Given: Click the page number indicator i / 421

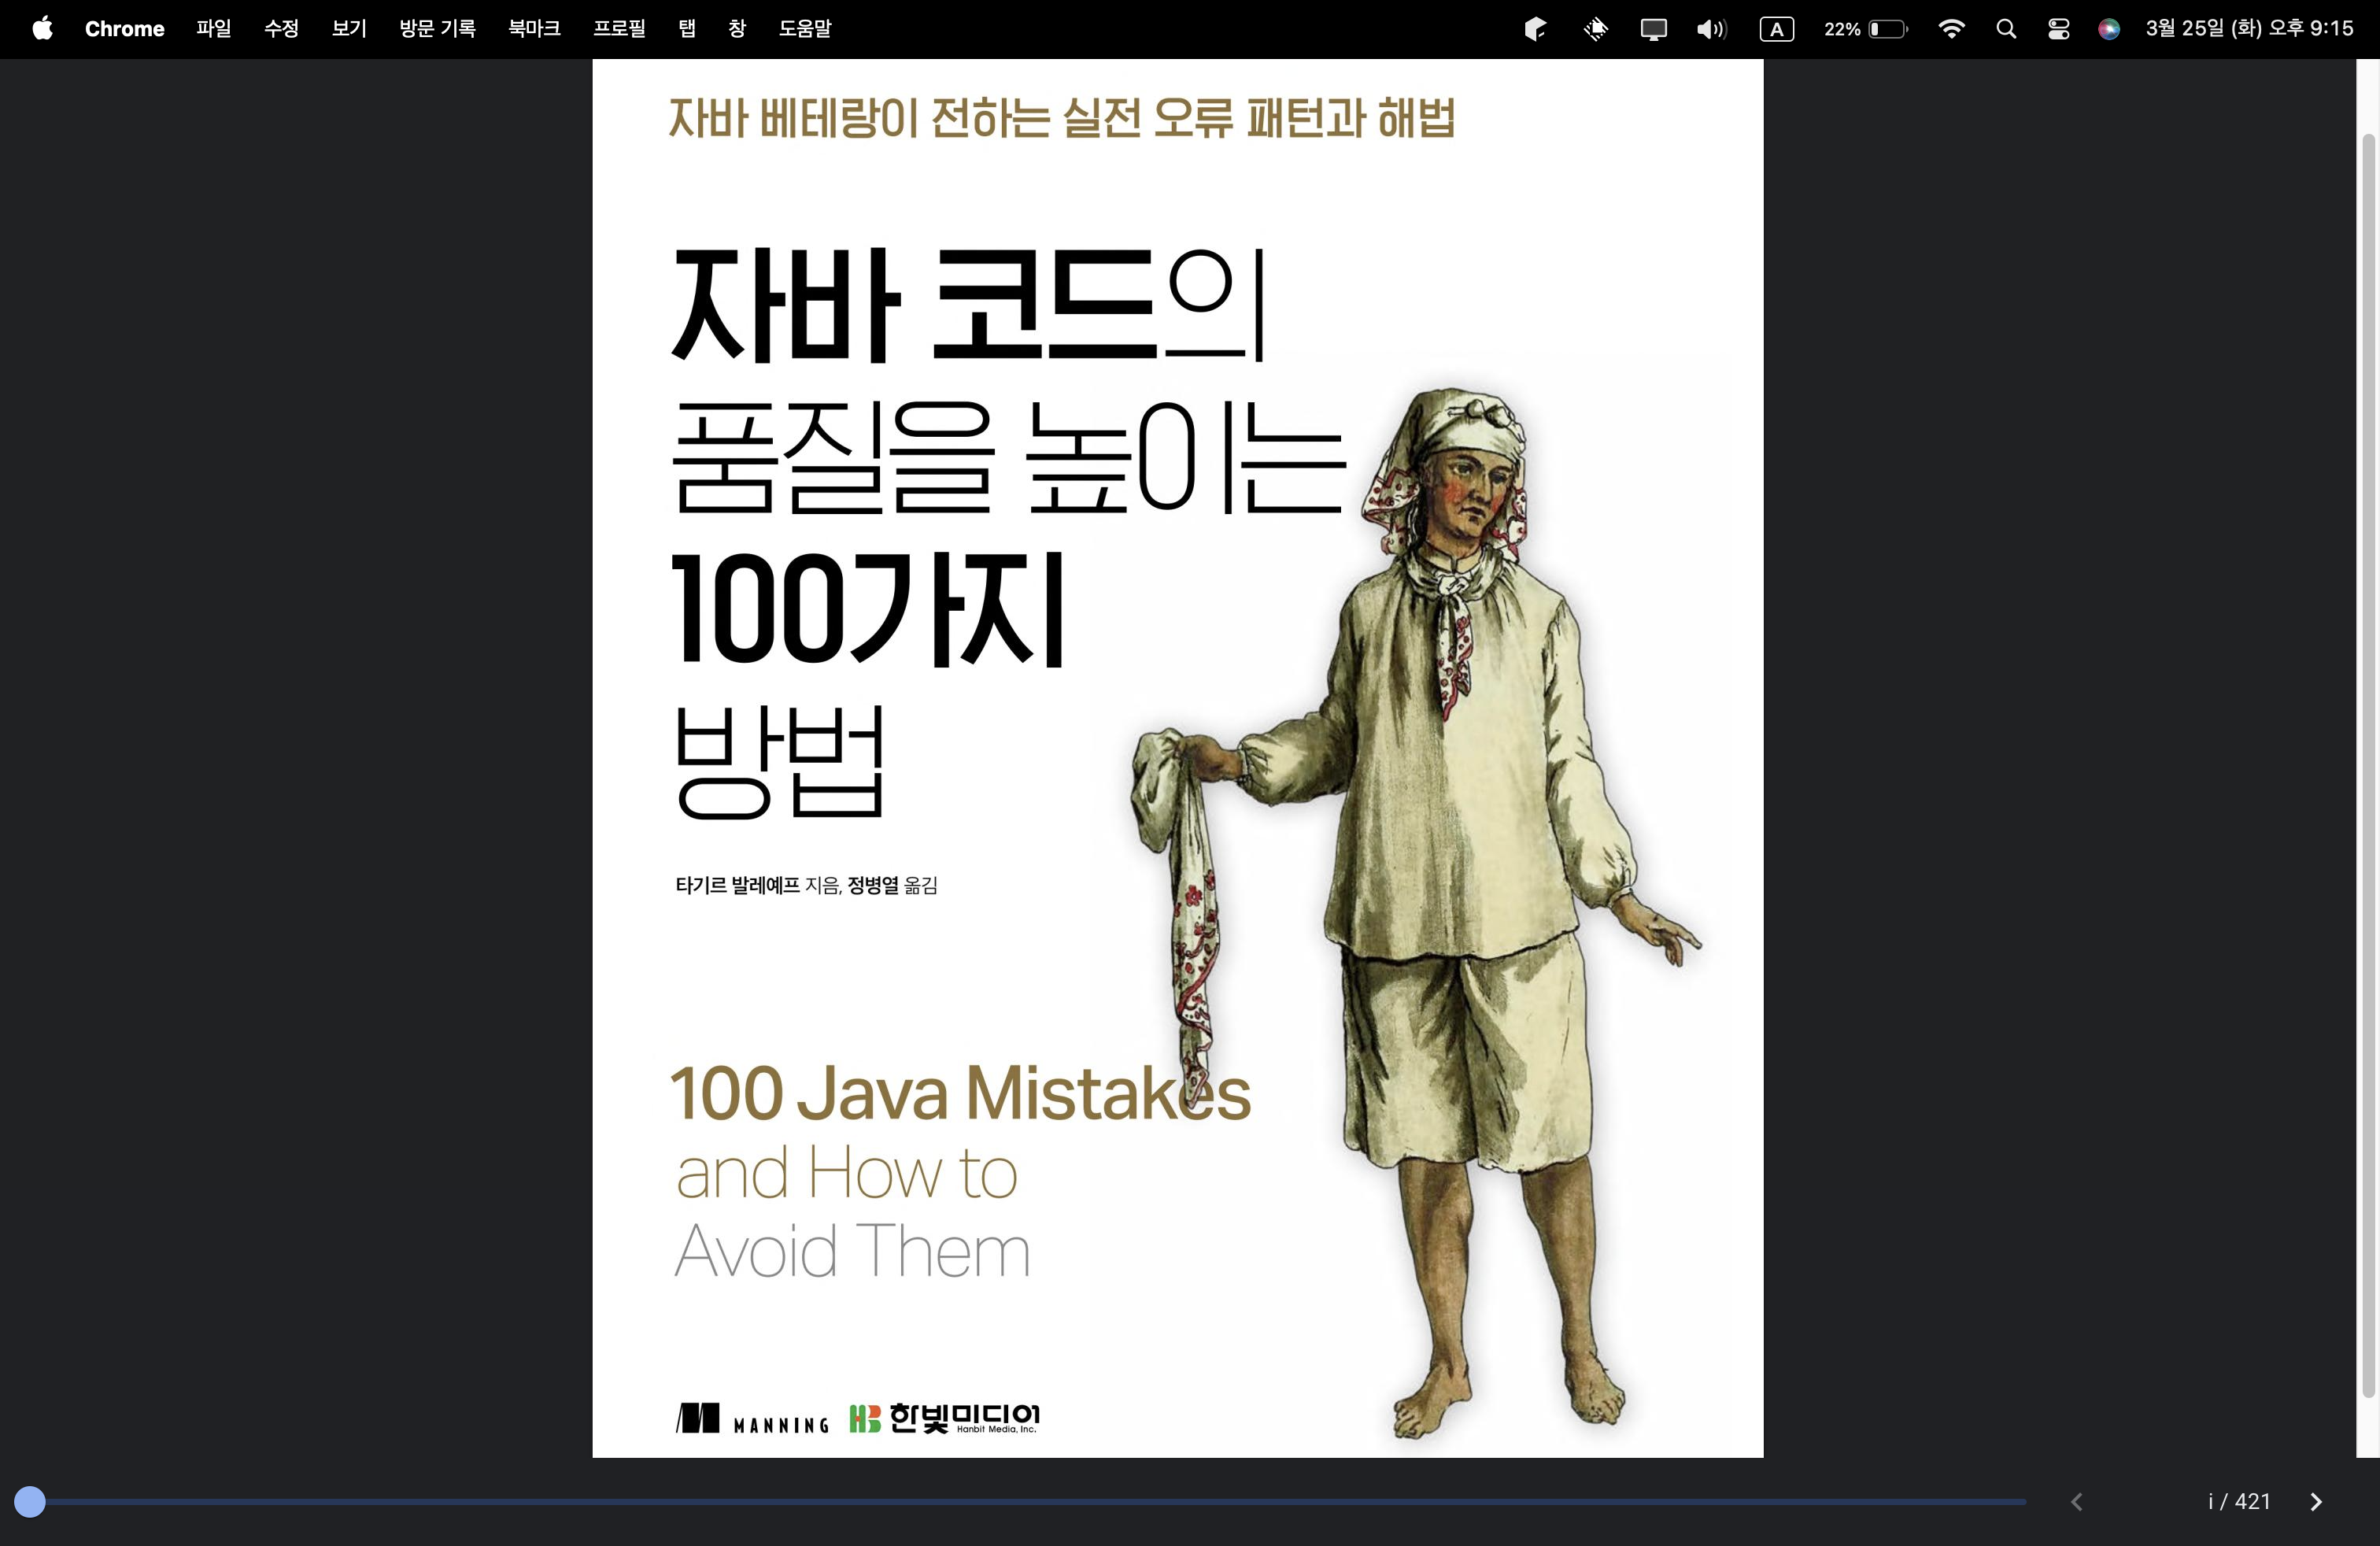Looking at the screenshot, I should tap(2238, 1501).
